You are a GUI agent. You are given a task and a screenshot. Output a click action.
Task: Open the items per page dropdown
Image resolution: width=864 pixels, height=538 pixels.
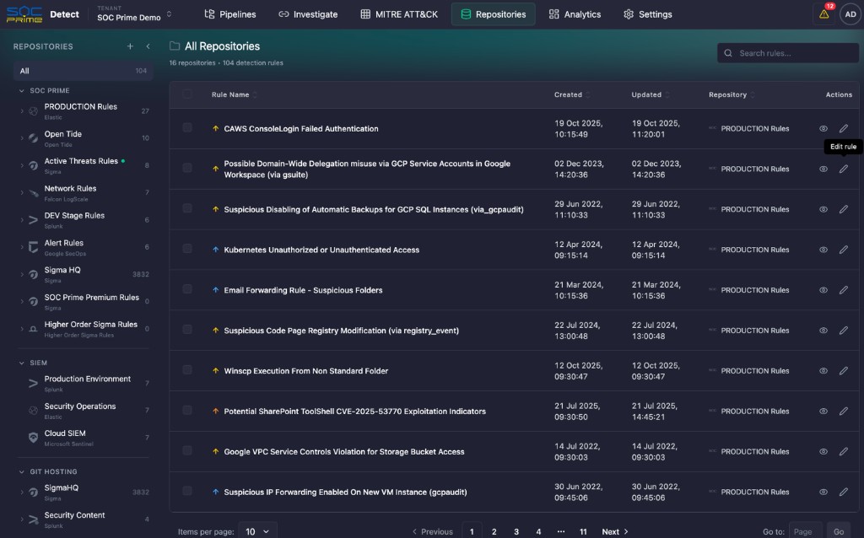(257, 531)
